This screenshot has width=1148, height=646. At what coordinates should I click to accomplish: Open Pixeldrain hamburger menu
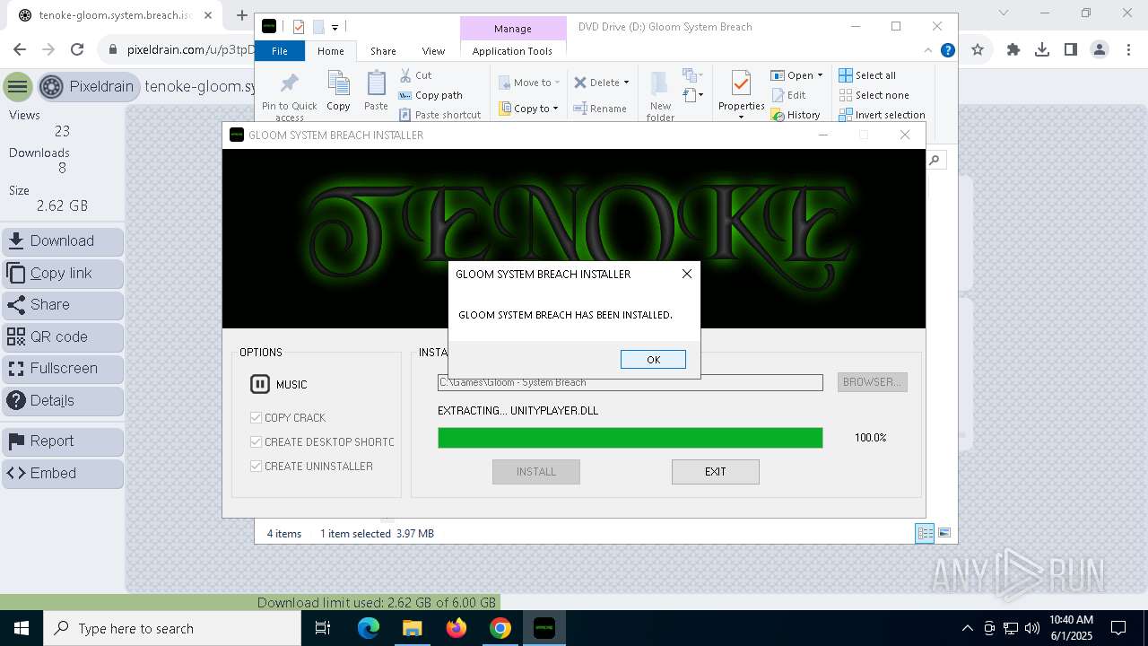pos(17,87)
